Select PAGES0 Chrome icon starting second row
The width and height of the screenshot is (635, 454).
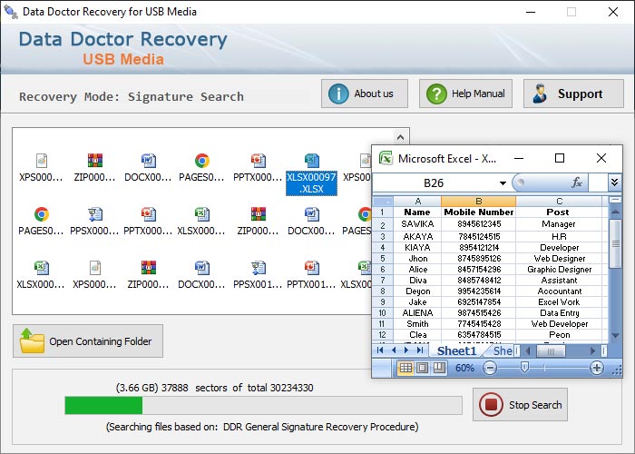click(x=42, y=214)
